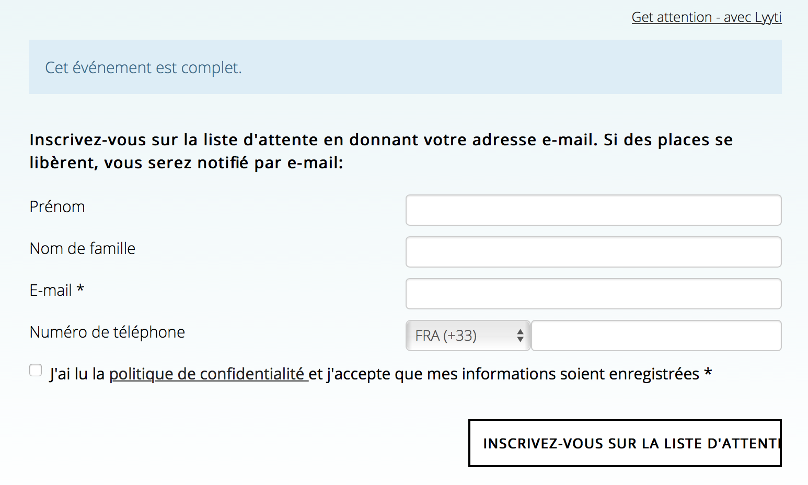
Task: Click the 'J'ai lu la' consent text
Action: click(x=77, y=374)
